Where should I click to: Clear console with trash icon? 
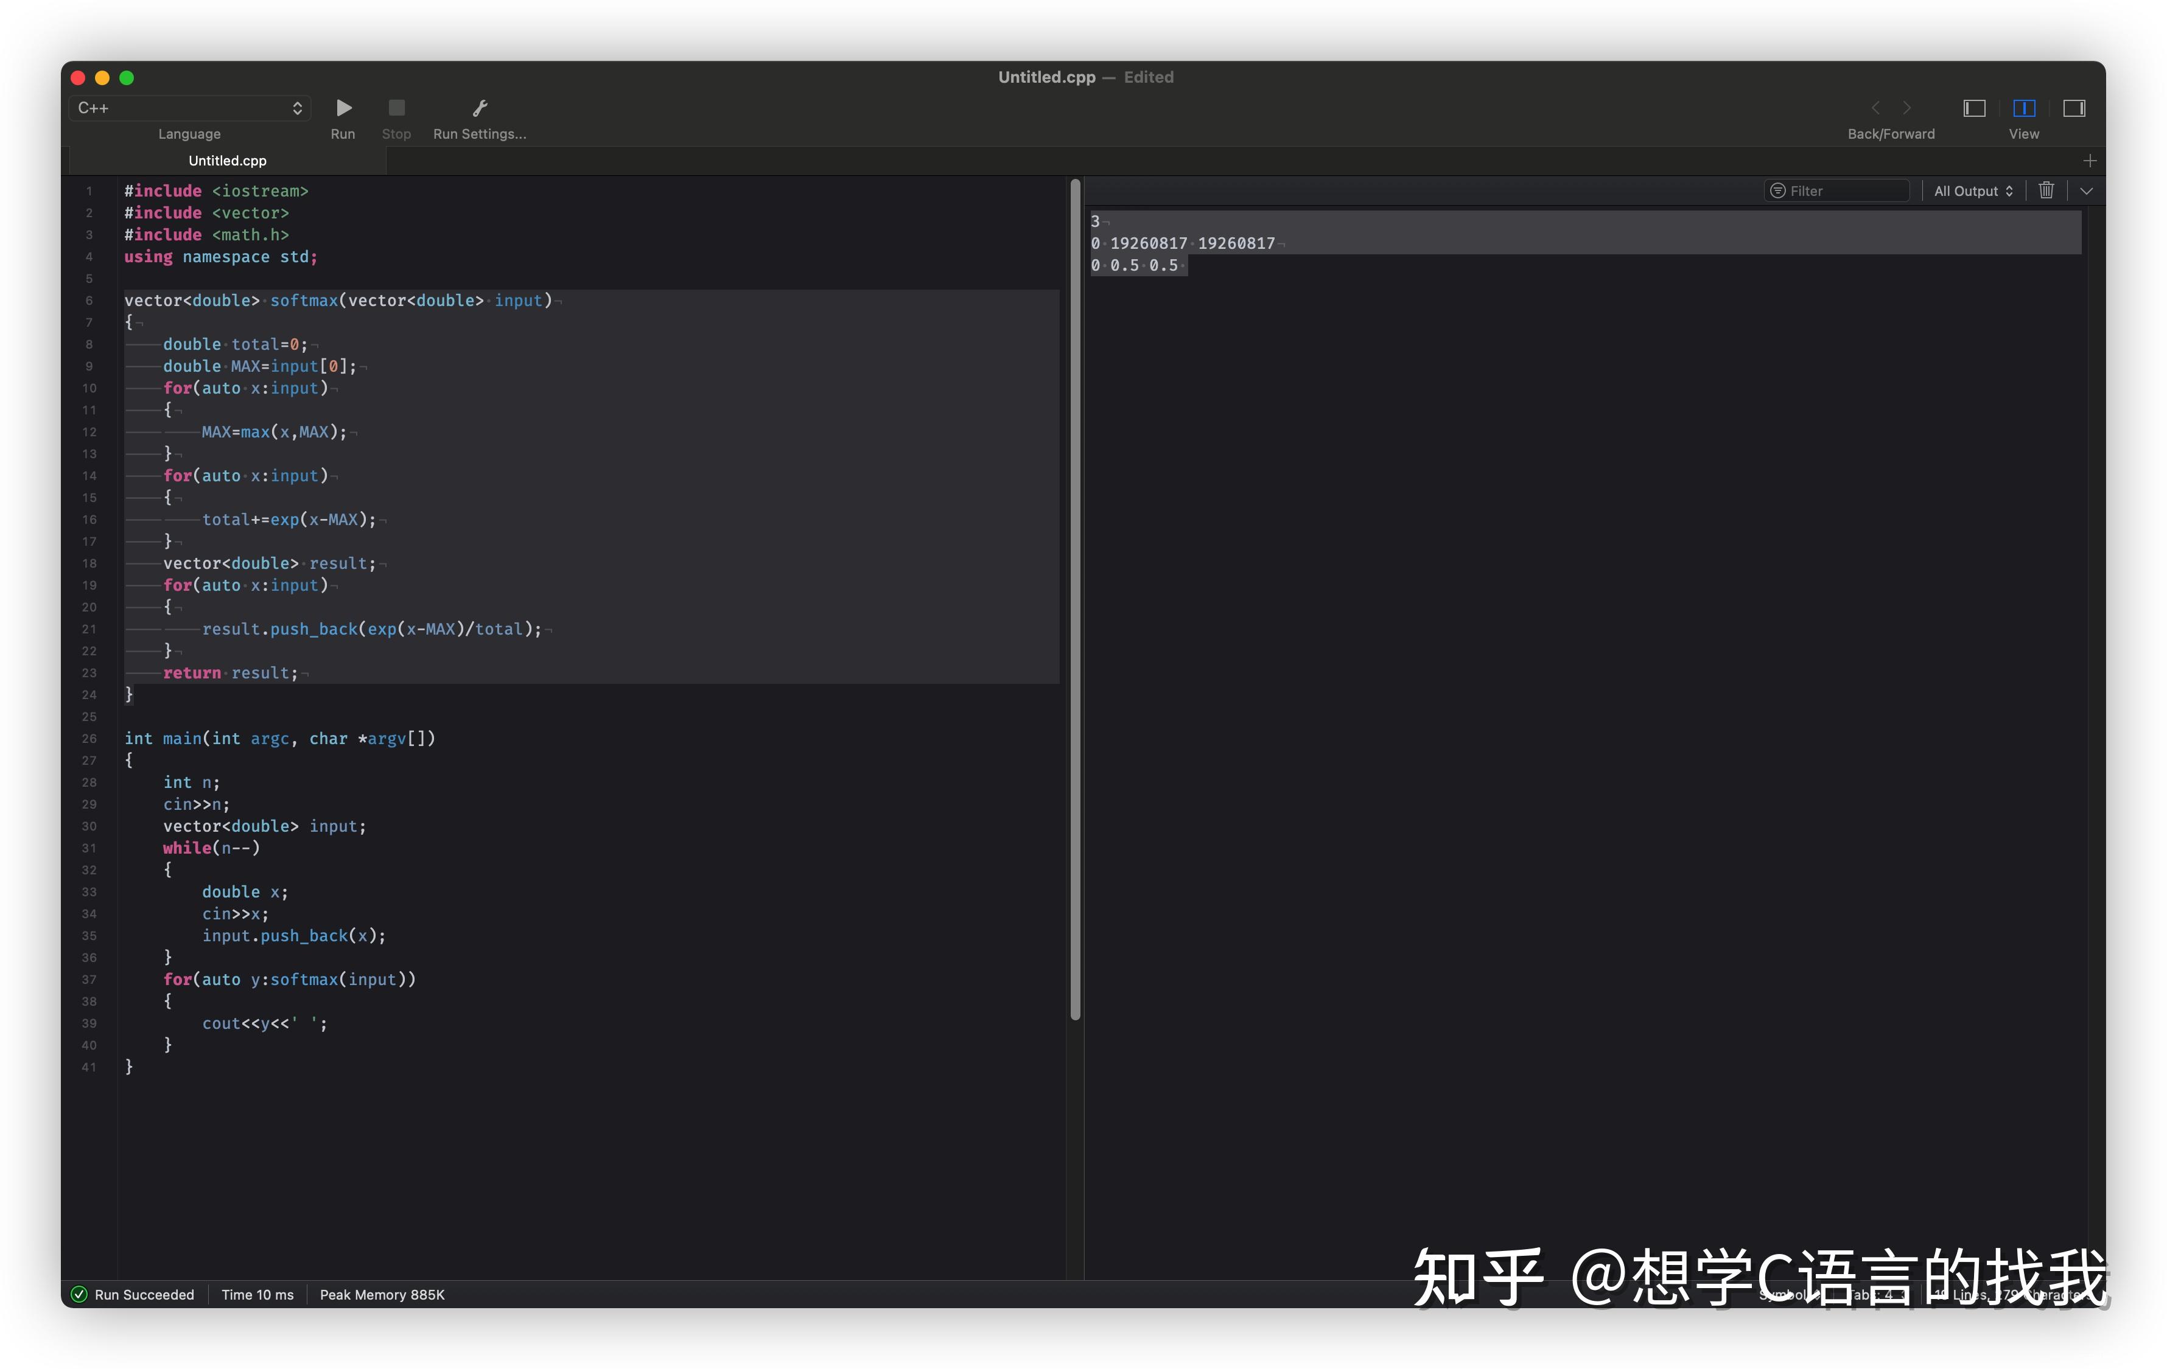2045,190
